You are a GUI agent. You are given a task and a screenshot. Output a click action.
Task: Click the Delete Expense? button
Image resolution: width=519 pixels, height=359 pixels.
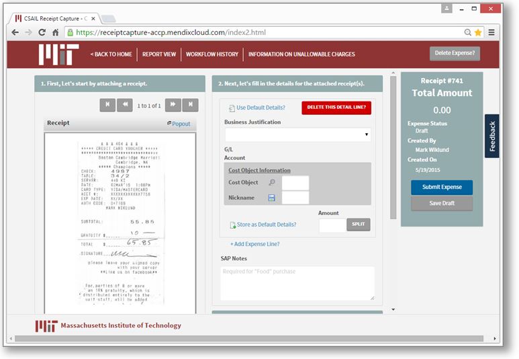click(x=455, y=53)
